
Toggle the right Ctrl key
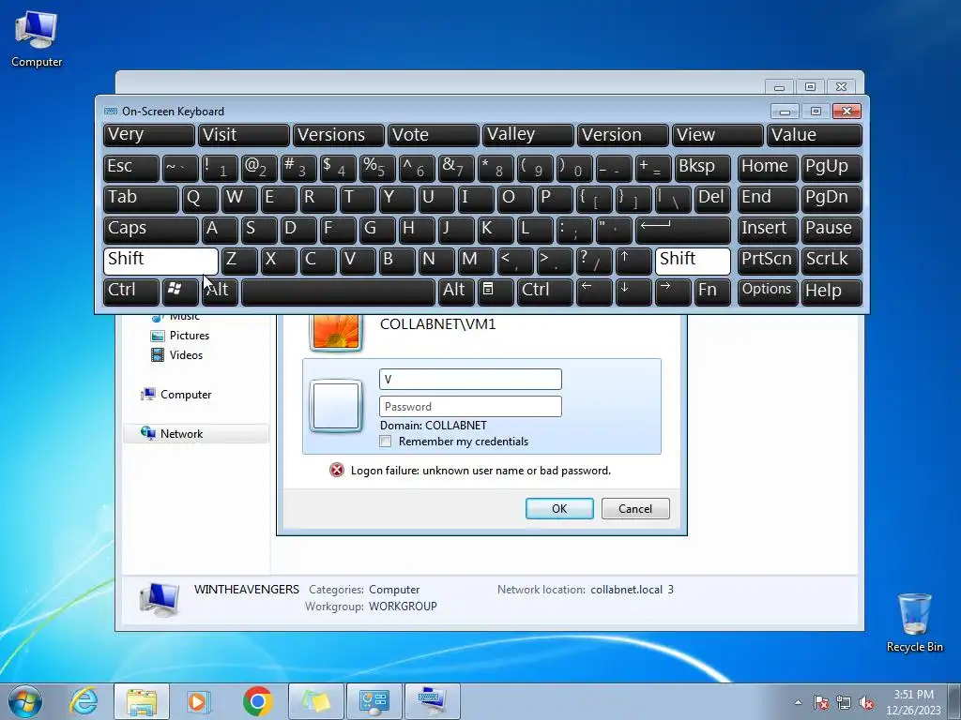click(x=545, y=291)
